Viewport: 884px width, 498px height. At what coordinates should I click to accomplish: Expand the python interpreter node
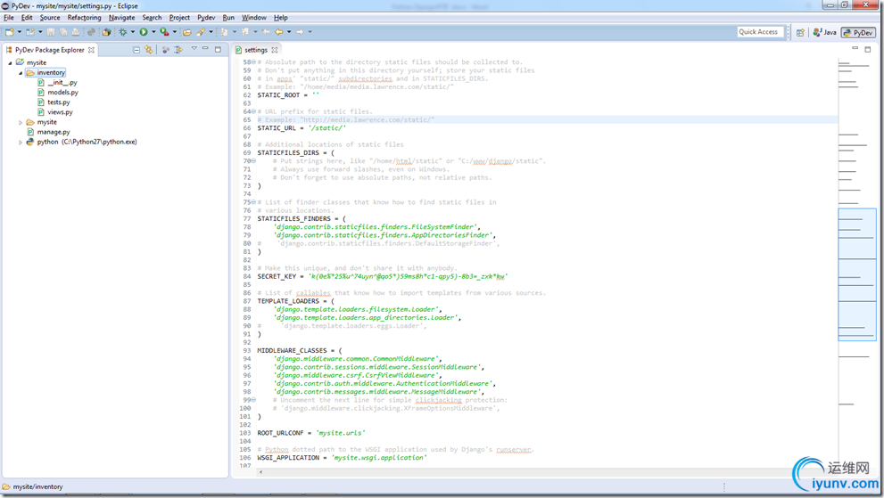coord(21,143)
